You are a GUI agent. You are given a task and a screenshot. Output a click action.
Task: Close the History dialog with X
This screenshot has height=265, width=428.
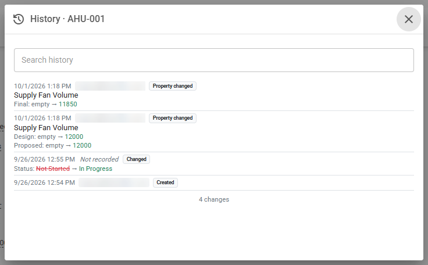408,19
